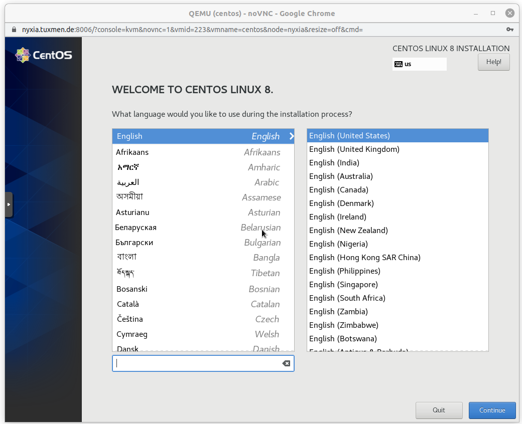Click the key icon in address bar
Viewport: 522px width, 424px height.
click(510, 30)
